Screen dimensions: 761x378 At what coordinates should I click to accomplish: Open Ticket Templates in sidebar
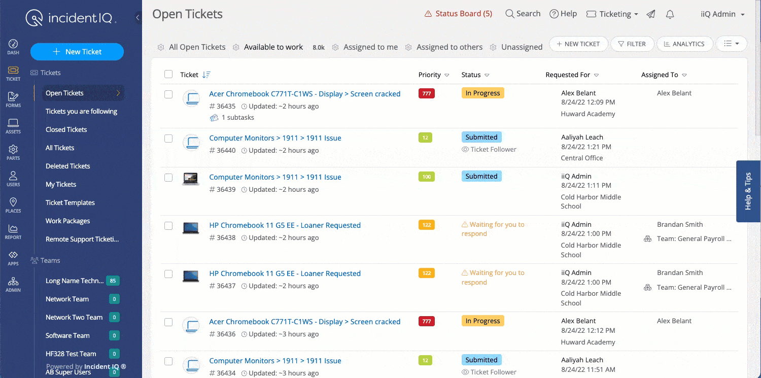(x=70, y=202)
